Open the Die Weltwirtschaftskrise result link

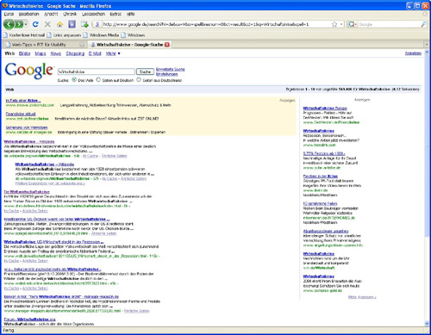click(27, 191)
